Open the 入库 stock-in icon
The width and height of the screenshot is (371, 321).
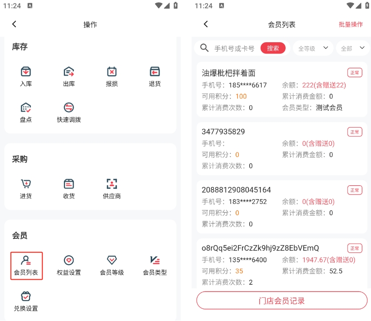(x=26, y=76)
